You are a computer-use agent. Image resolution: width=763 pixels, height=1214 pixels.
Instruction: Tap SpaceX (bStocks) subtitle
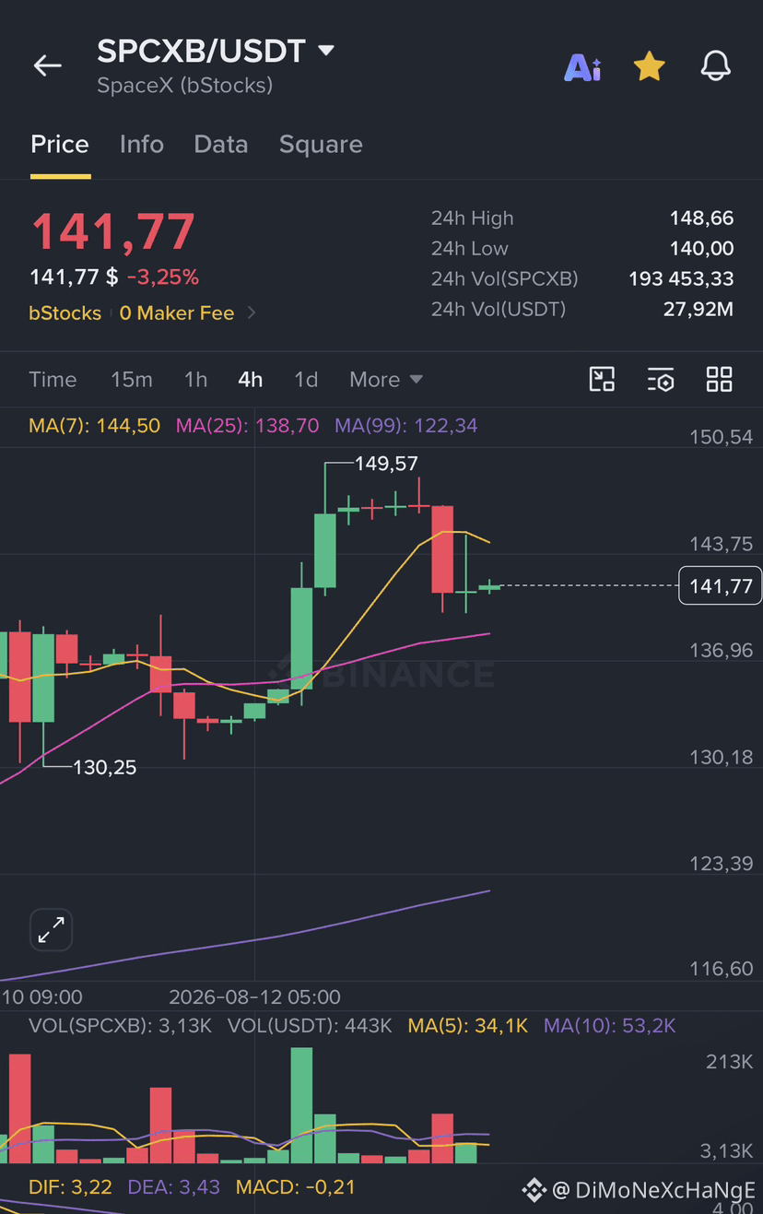click(185, 86)
